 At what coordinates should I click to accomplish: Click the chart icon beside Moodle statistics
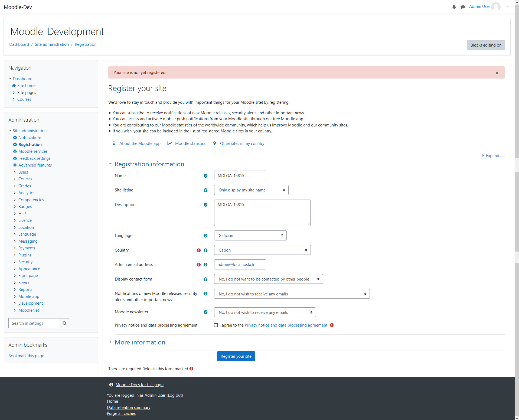170,143
